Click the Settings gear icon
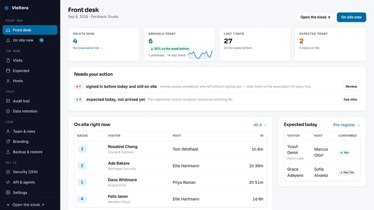 point(8,192)
